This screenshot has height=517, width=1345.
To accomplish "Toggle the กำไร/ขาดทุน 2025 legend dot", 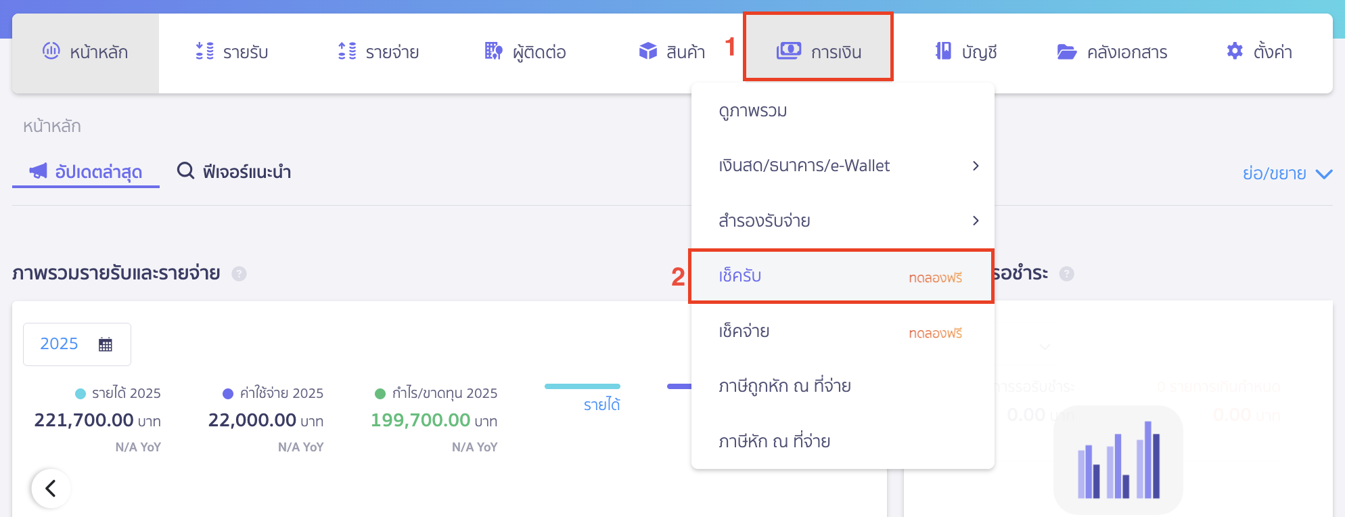I will 380,392.
